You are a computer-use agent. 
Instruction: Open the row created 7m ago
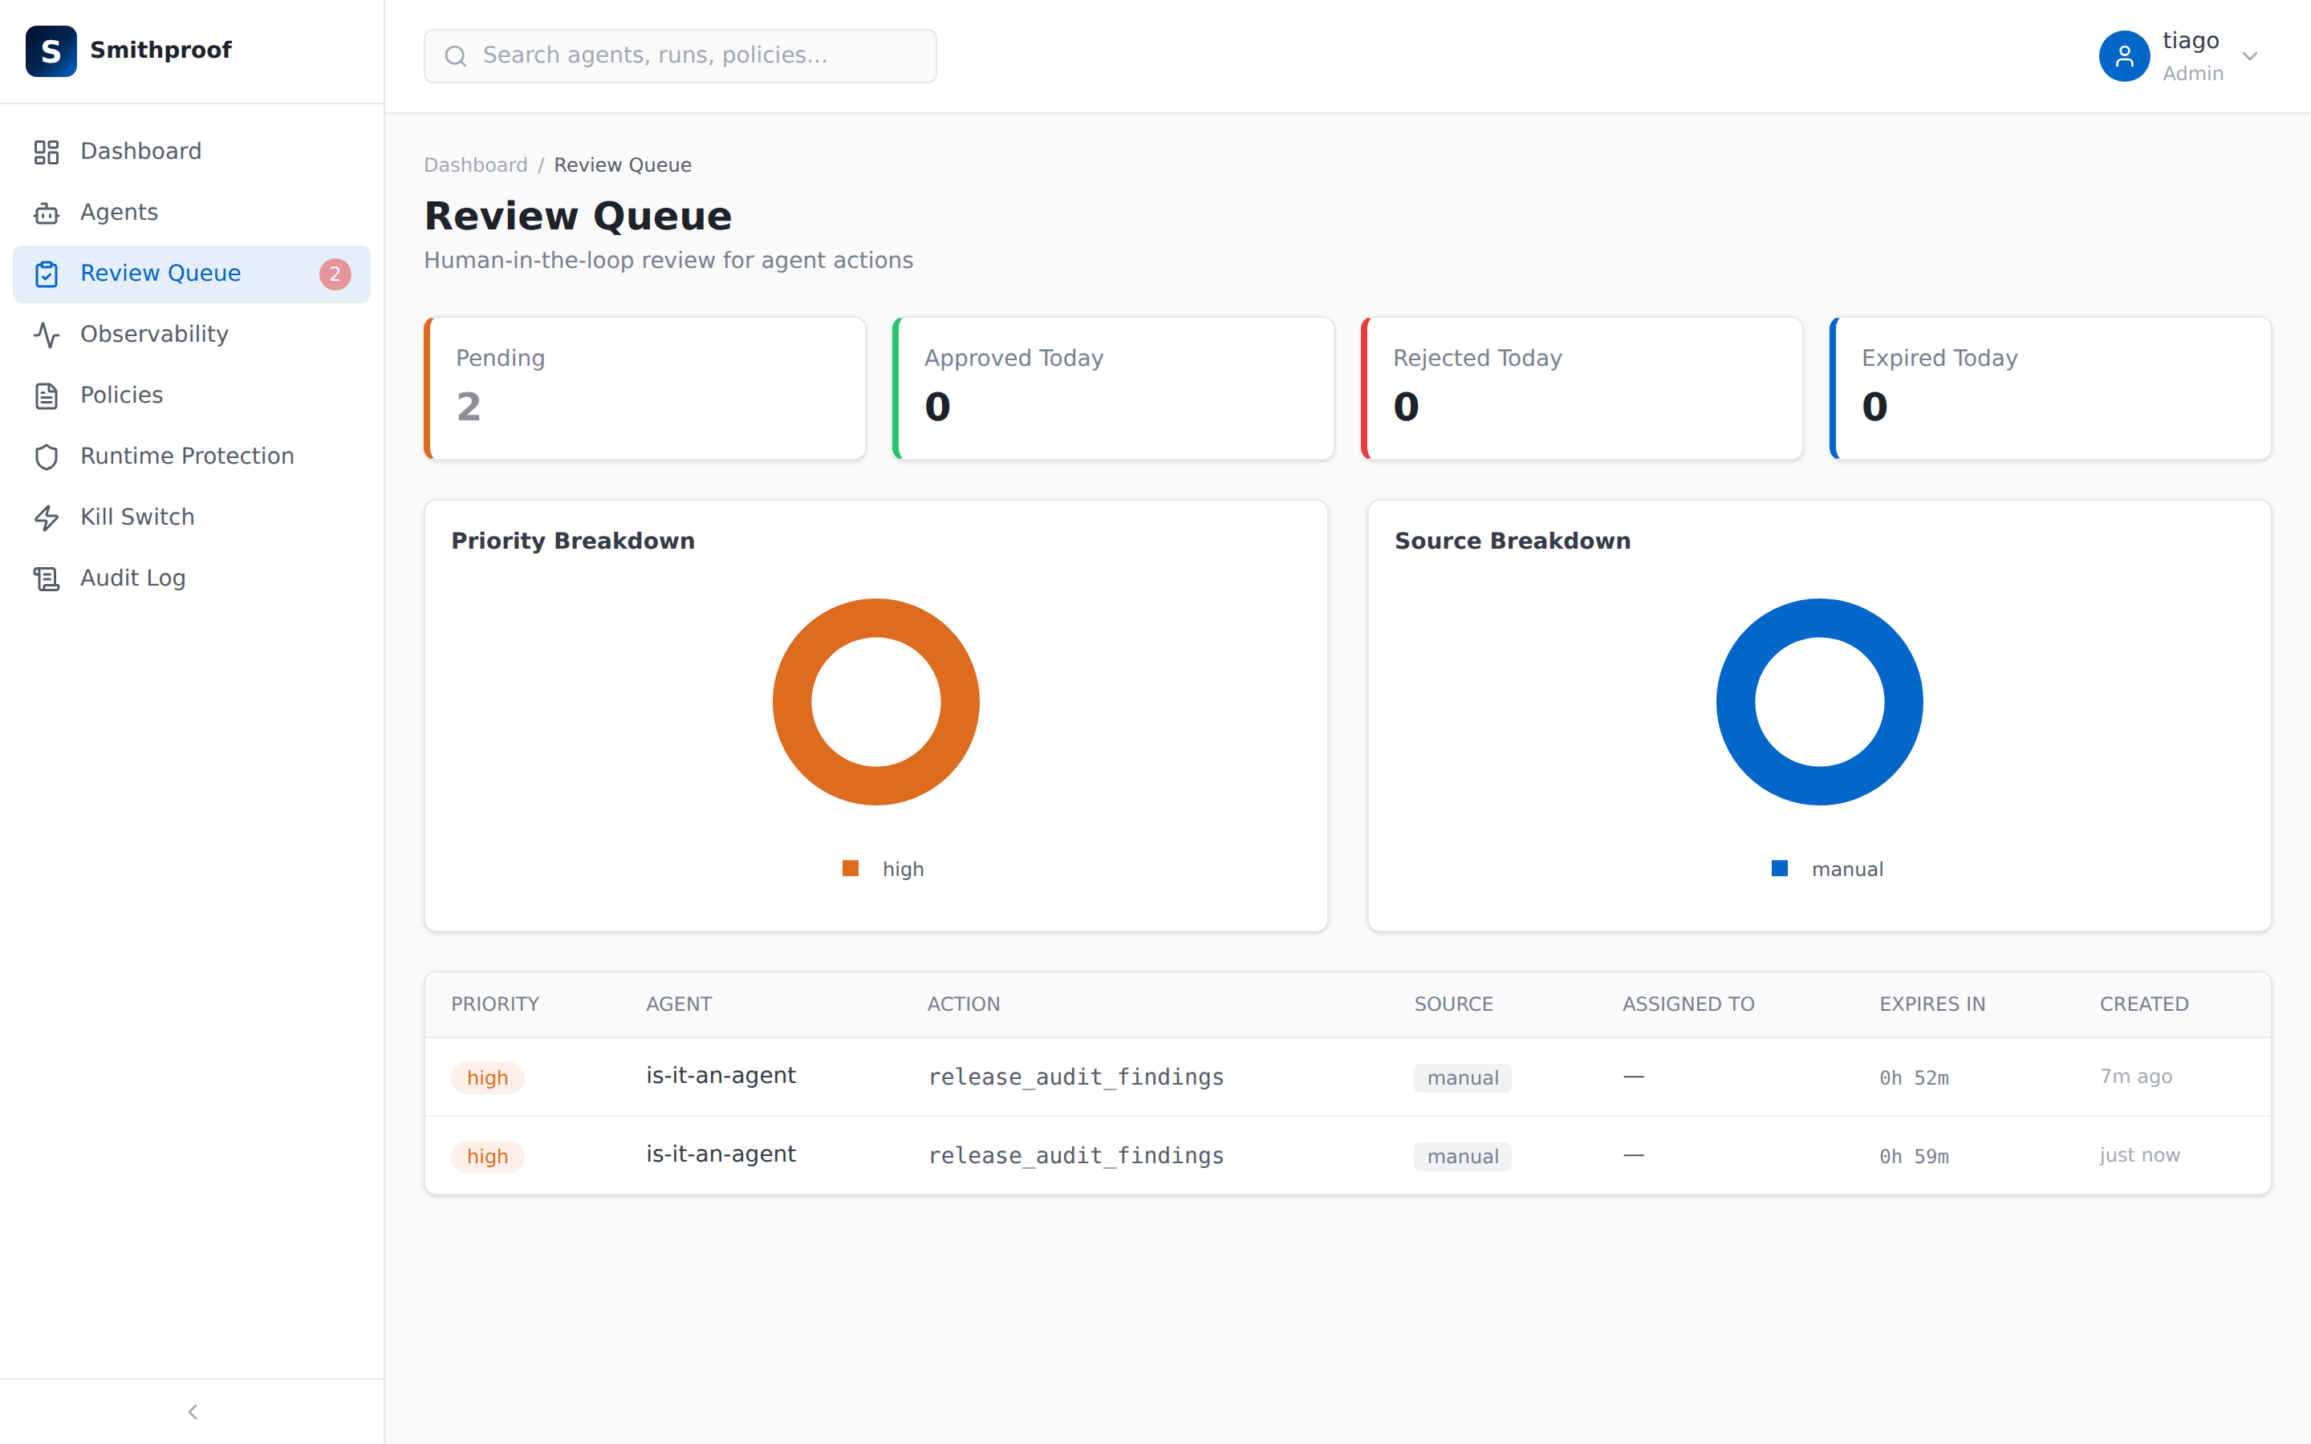click(x=1347, y=1077)
